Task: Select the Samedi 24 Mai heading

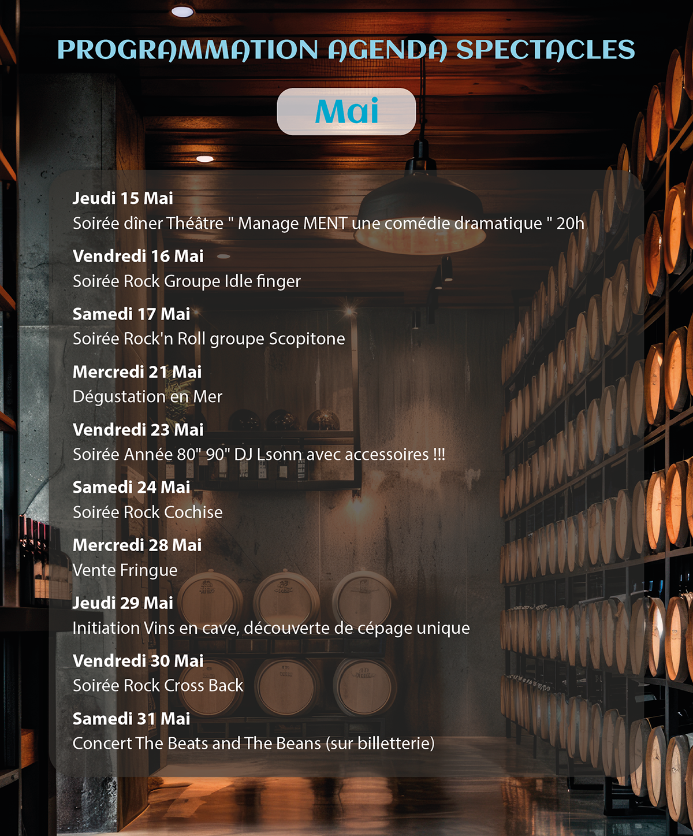Action: pyautogui.click(x=131, y=487)
